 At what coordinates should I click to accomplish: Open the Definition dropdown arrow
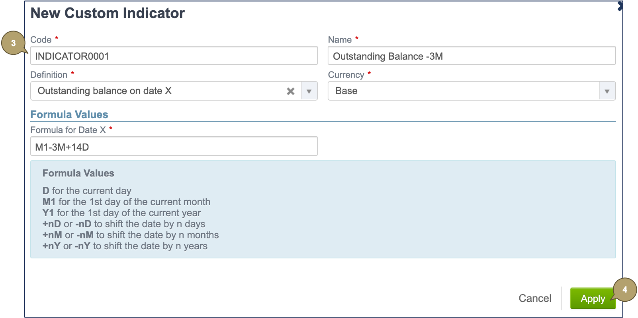(309, 91)
